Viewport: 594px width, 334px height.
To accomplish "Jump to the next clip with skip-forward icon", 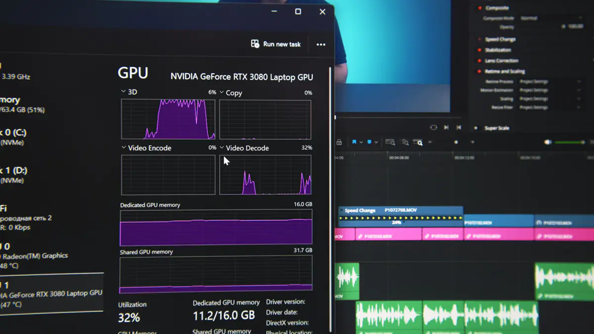I will pyautogui.click(x=446, y=127).
